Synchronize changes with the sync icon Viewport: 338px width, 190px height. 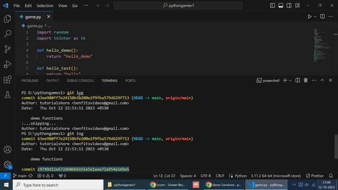pos(31,176)
